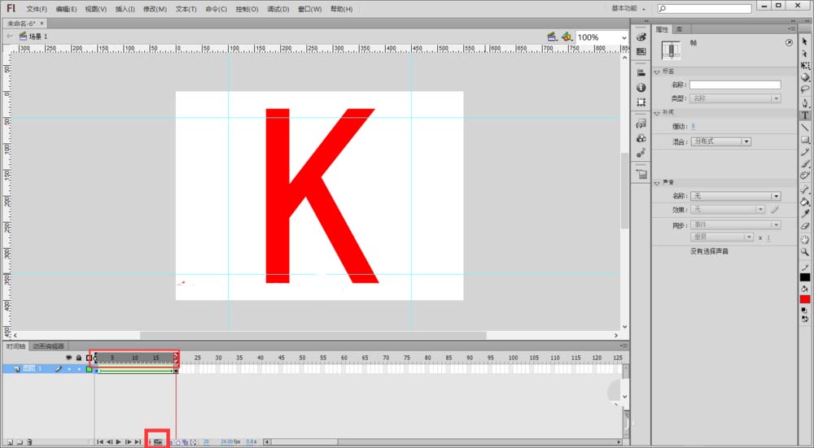Switch to the 库 library tab

tap(678, 29)
